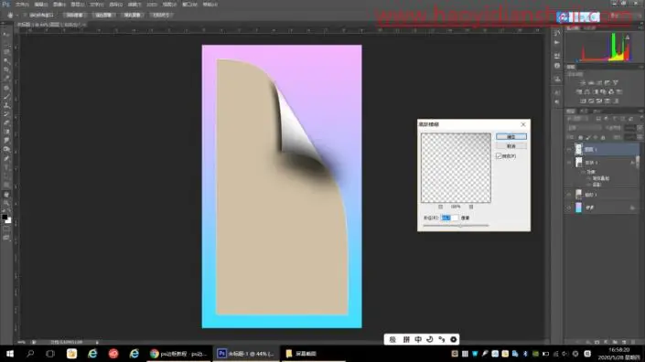
Task: Open the status bar info arrow
Action: pyautogui.click(x=97, y=342)
